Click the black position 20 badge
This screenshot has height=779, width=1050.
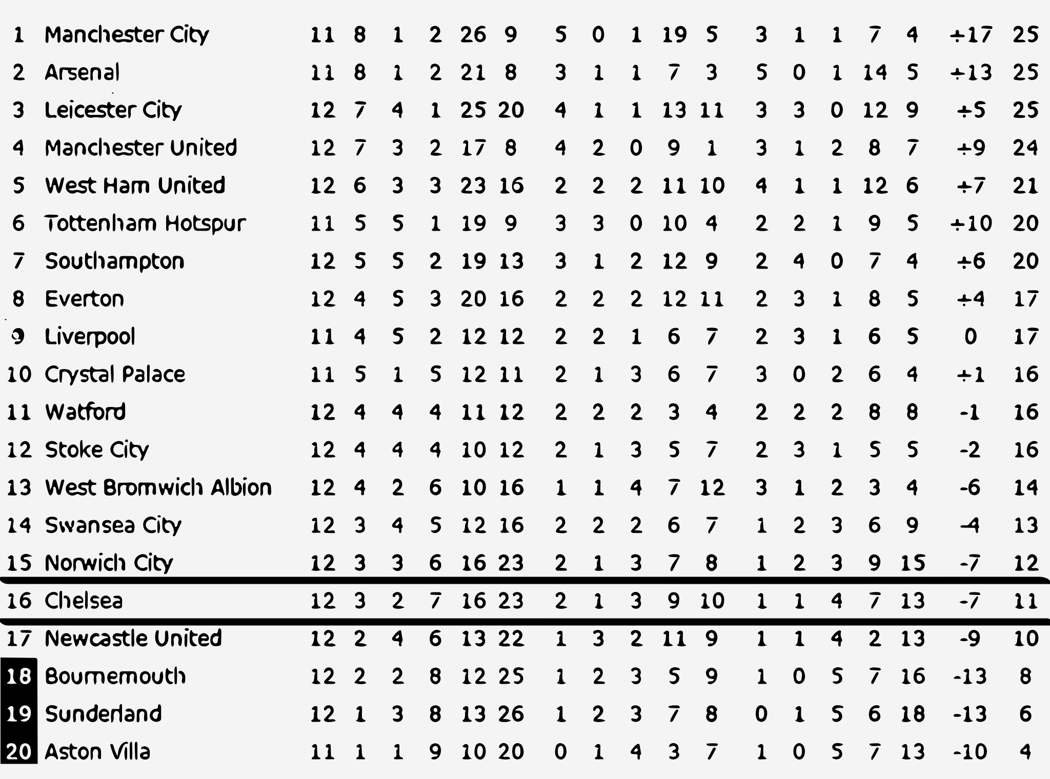pos(19,752)
